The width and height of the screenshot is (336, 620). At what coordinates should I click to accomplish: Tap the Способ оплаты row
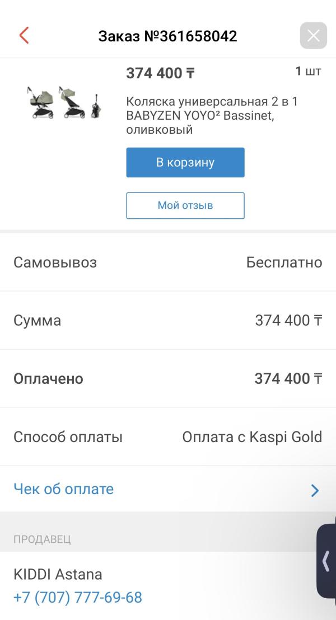coord(168,437)
